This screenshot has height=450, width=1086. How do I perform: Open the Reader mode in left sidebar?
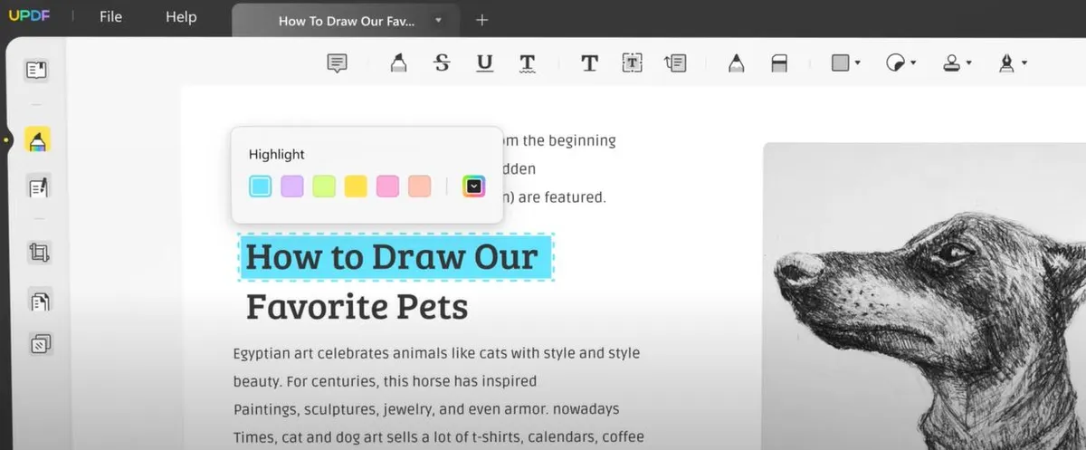tap(37, 70)
